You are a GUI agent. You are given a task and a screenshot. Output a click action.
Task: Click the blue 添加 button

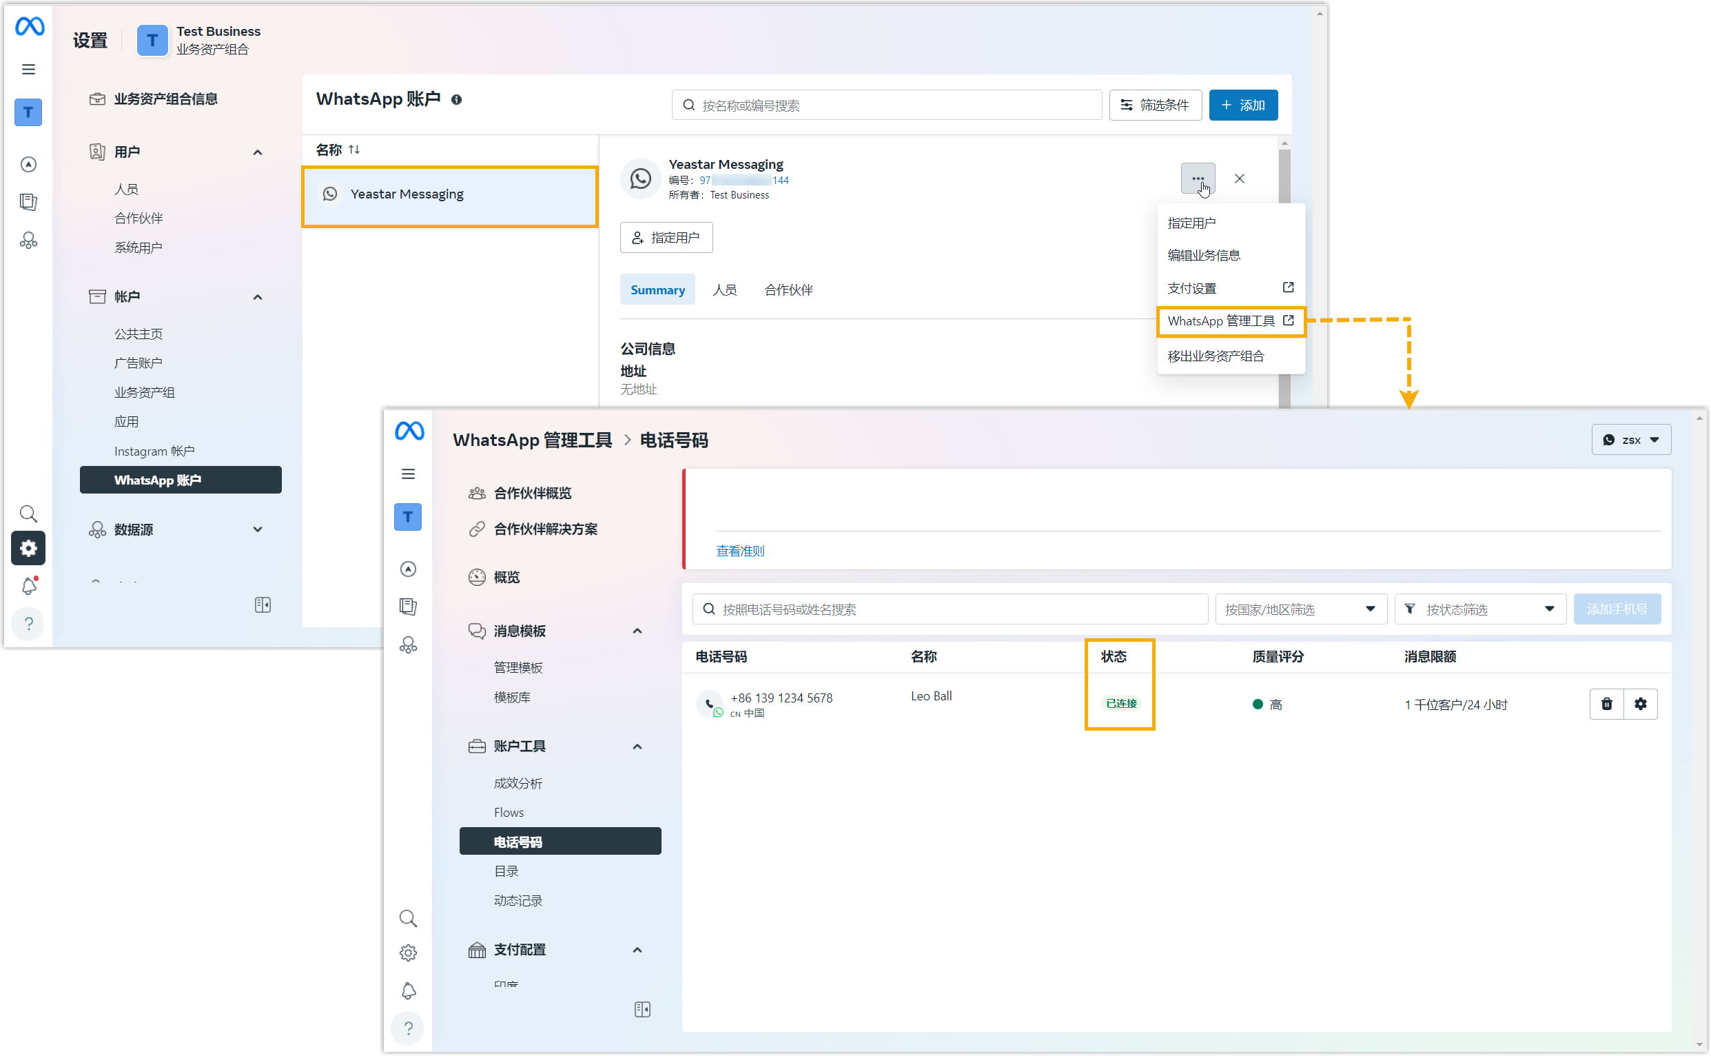click(1242, 105)
